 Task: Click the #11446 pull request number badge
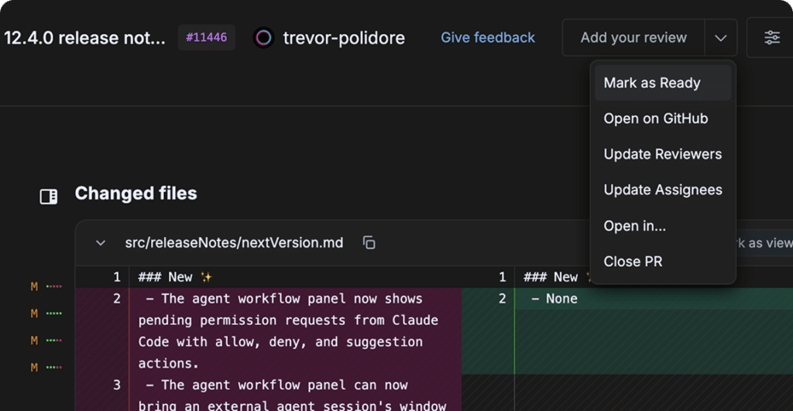[206, 37]
